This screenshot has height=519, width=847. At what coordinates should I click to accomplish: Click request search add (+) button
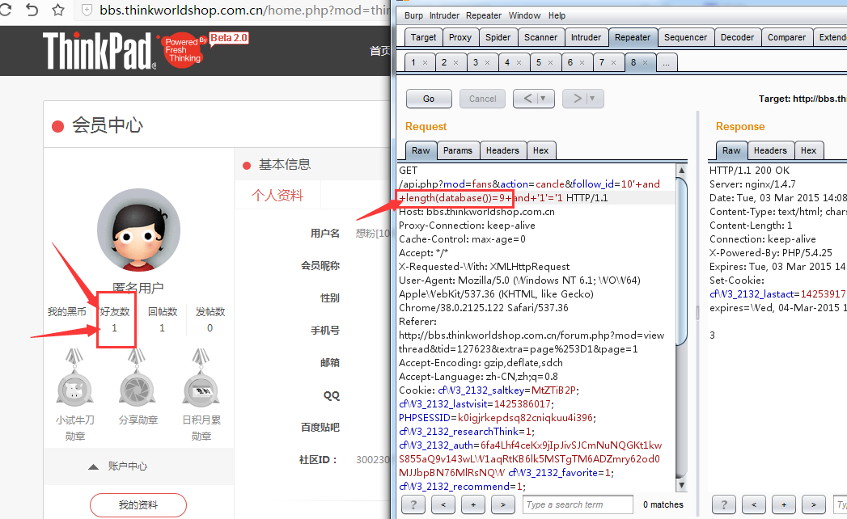pos(473,504)
